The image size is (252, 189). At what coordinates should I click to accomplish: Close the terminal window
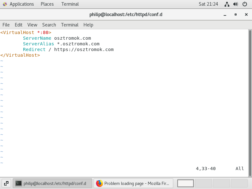pos(246,14)
